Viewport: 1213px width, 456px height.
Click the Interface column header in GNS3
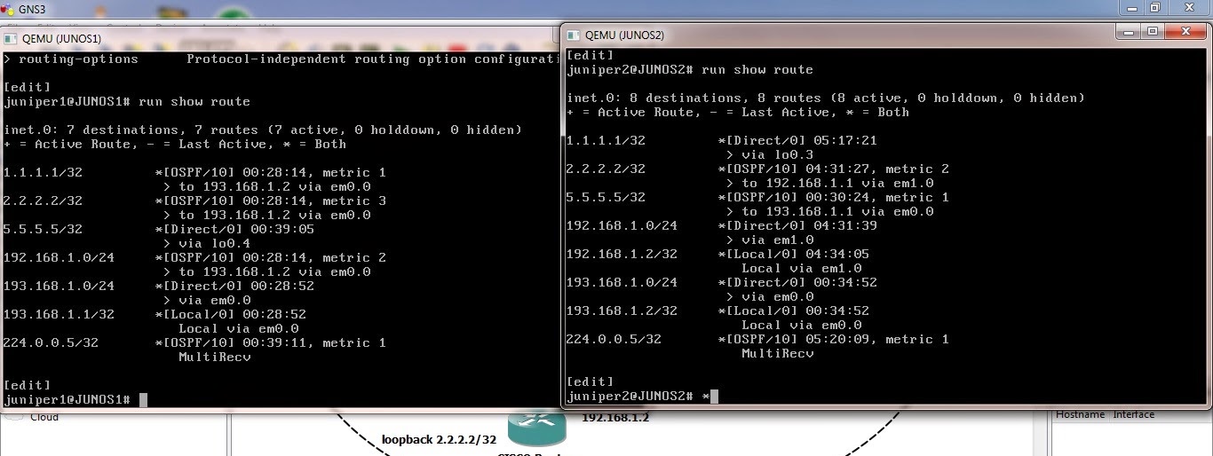[x=1134, y=414]
